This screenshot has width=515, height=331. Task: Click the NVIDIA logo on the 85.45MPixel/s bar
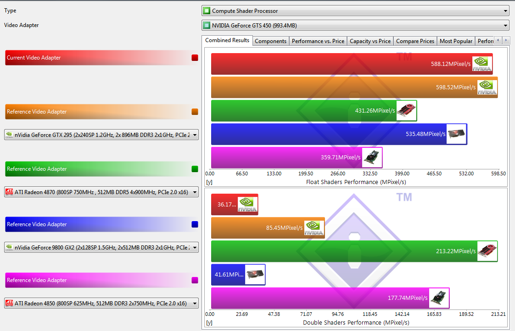pos(314,228)
